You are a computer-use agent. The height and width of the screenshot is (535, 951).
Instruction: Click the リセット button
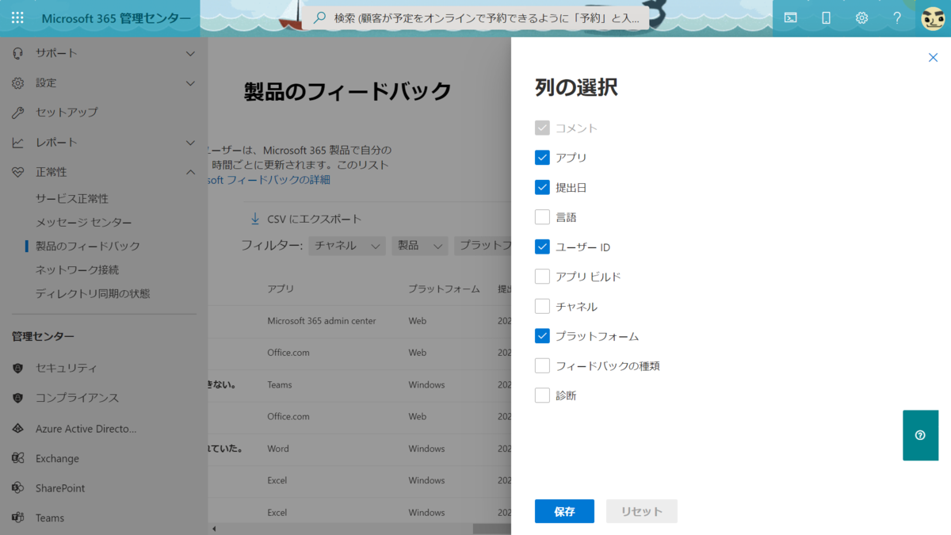pyautogui.click(x=642, y=511)
